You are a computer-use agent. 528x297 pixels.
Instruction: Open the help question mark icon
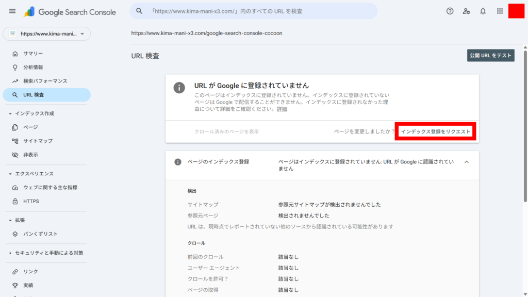(x=450, y=11)
